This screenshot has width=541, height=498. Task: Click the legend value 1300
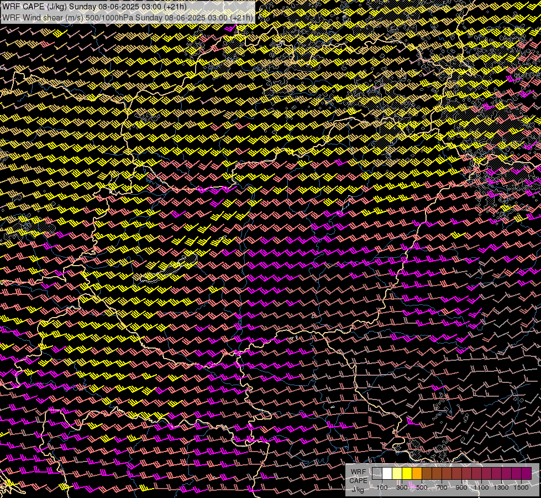(x=501, y=487)
